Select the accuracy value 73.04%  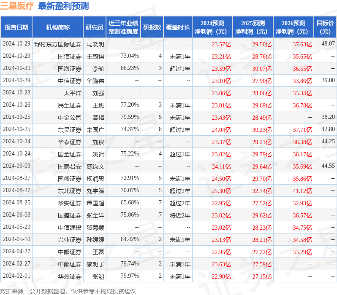pyautogui.click(x=130, y=56)
